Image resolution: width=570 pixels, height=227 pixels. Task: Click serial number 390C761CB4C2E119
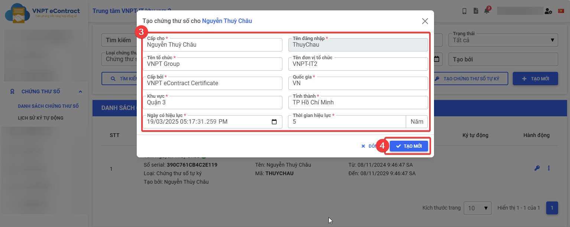(192, 165)
